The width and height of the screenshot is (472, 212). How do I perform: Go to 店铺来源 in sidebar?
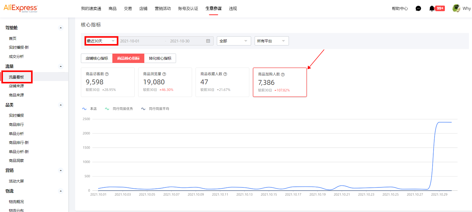16,86
